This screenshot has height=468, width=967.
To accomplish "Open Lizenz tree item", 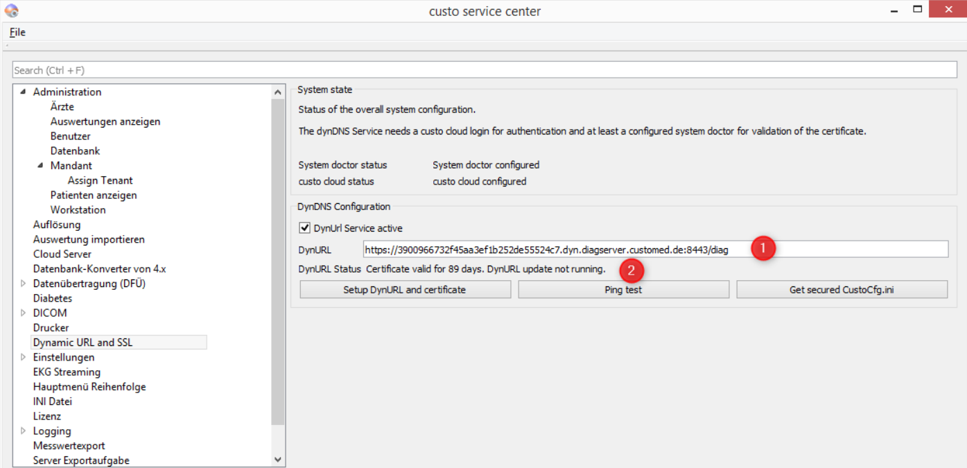I will (x=47, y=416).
